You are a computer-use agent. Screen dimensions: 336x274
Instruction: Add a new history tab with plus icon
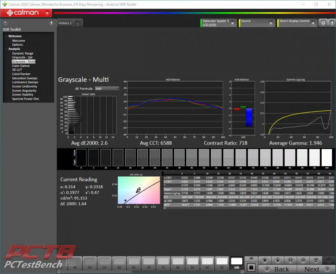78,23
